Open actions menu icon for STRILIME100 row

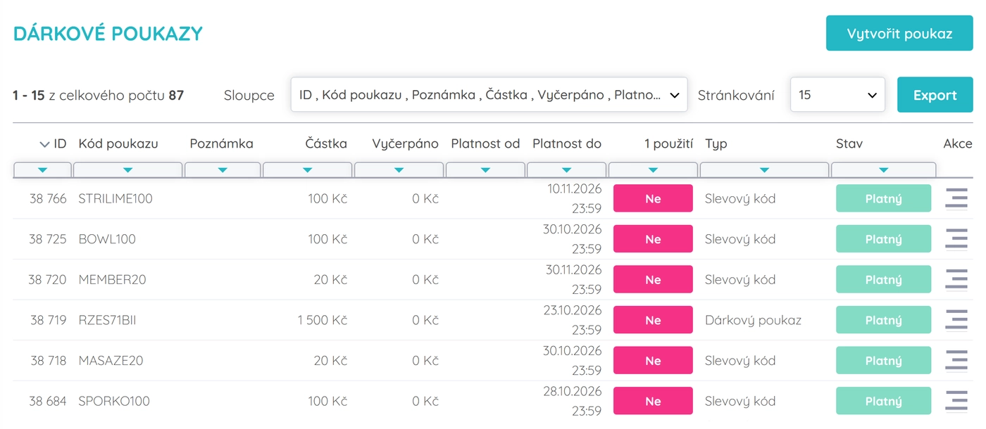click(x=956, y=199)
